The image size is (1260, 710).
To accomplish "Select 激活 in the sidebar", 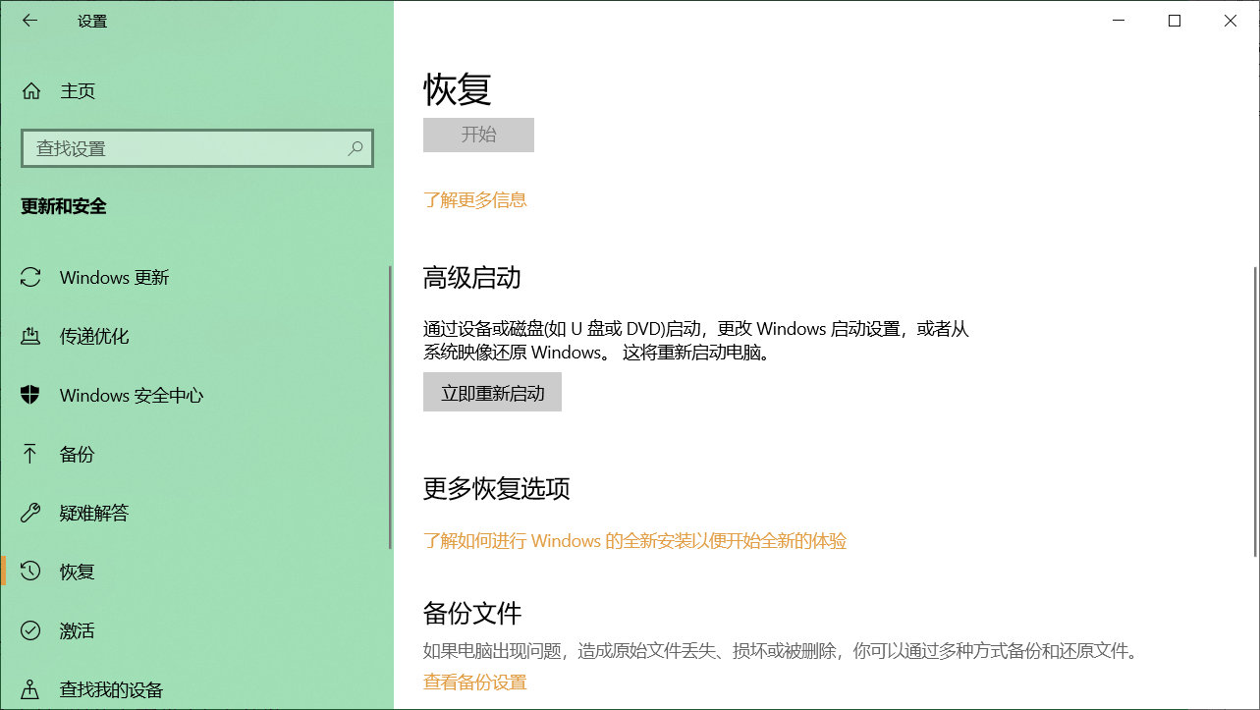I will (x=196, y=630).
